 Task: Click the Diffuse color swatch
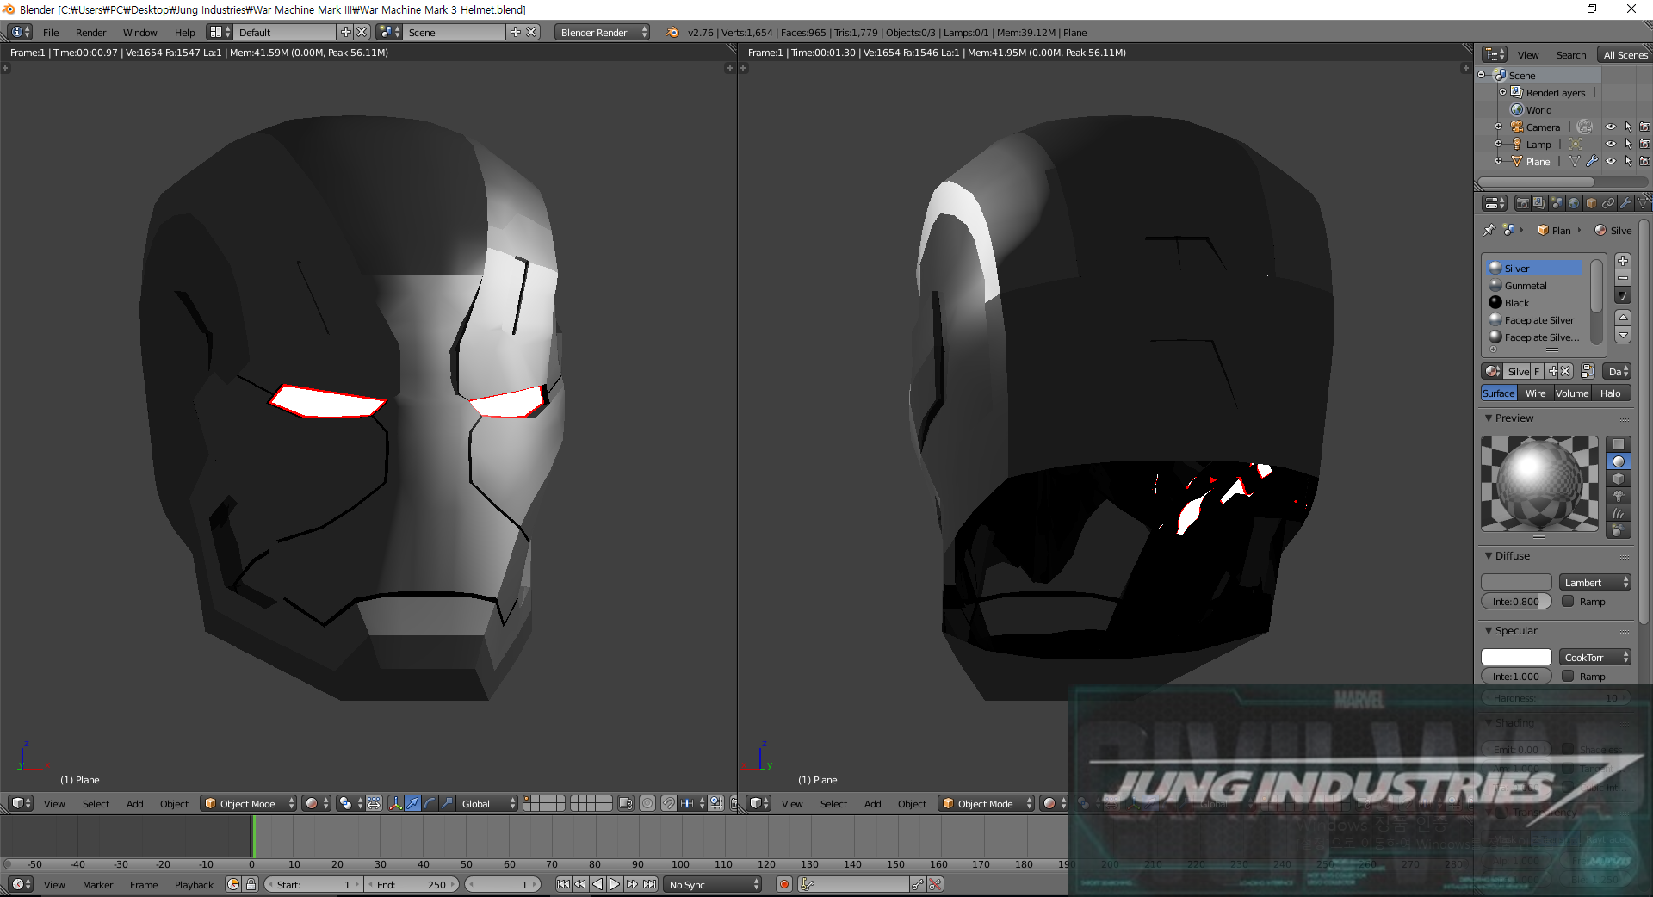pos(1516,582)
